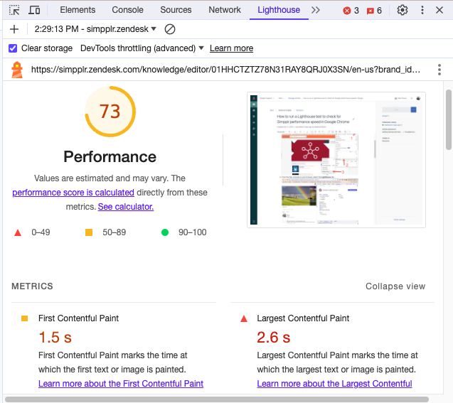Open DevTools settings gear
Viewport: 453px width, 403px height.
(x=403, y=10)
